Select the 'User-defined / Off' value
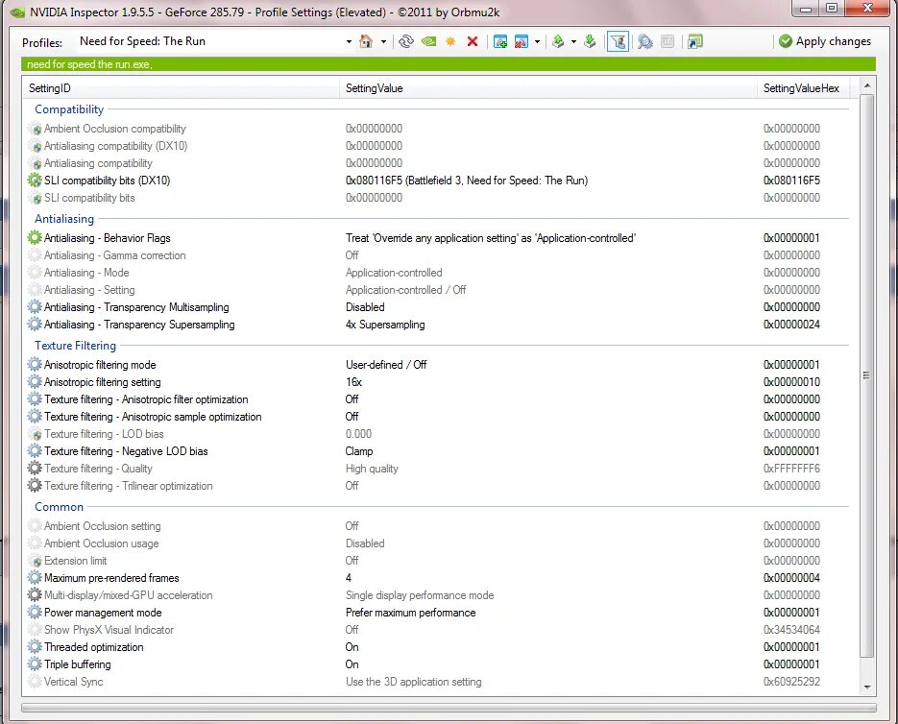The height and width of the screenshot is (724, 898). (x=386, y=365)
